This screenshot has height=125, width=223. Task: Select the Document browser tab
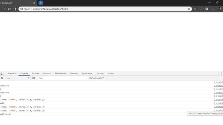pyautogui.click(x=18, y=3)
